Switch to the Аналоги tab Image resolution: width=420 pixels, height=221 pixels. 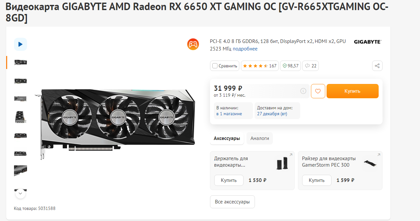(260, 138)
